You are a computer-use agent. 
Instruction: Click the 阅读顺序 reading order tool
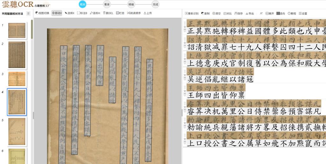coord(134,13)
